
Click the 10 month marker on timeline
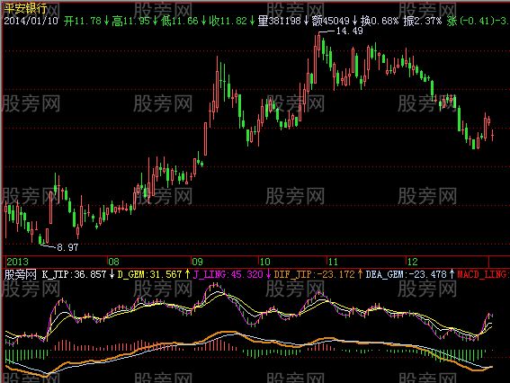tap(264, 262)
